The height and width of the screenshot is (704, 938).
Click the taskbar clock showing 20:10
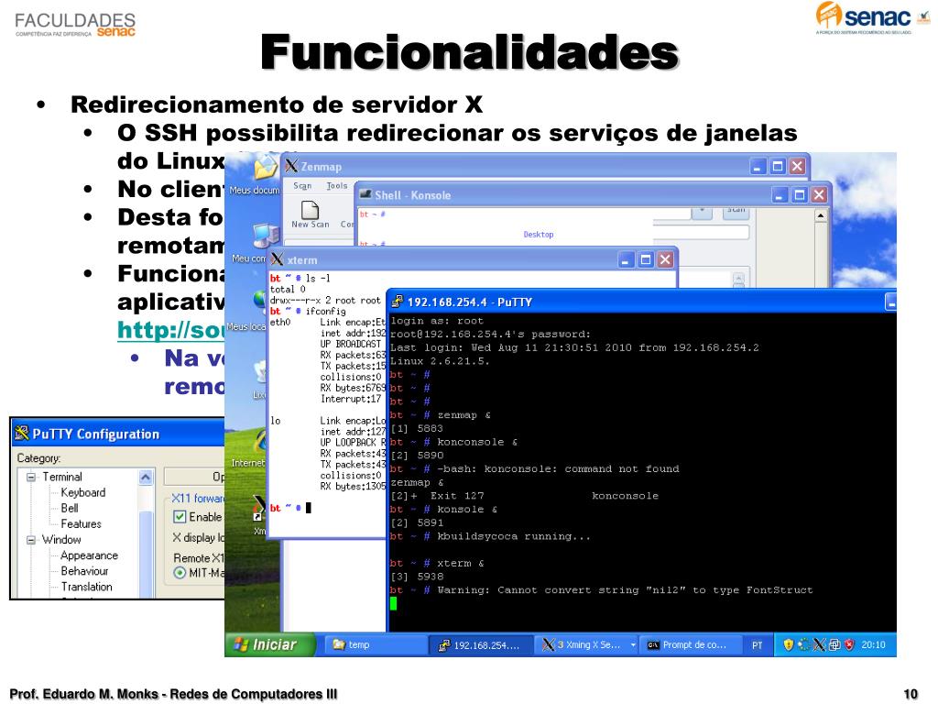coord(873,644)
